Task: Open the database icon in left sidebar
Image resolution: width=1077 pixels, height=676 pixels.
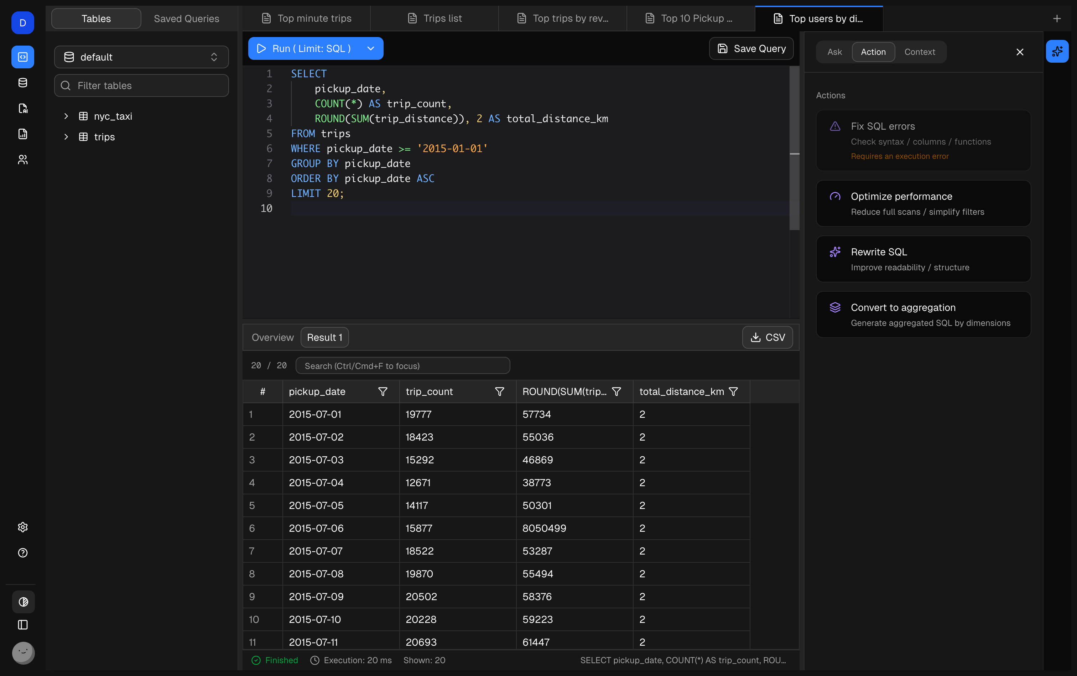Action: (23, 83)
